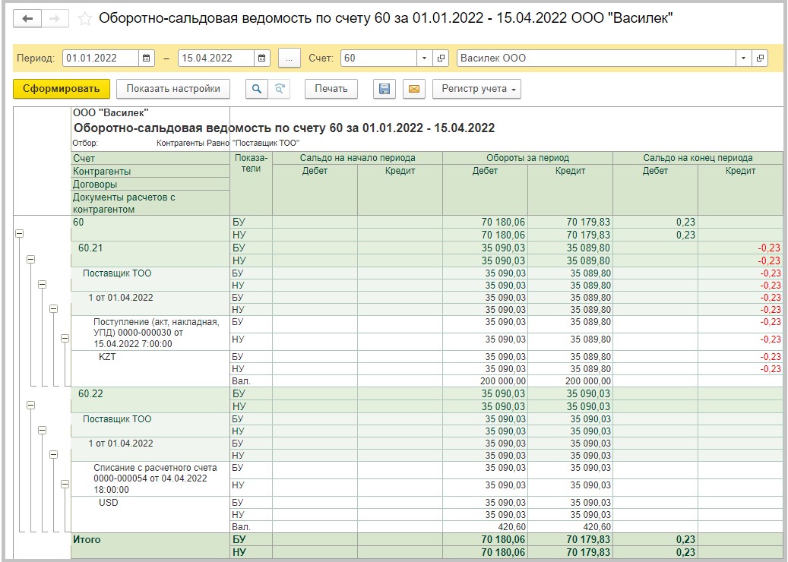This screenshot has width=788, height=562.
Task: Open the Василек ООО organization form icon
Action: [x=760, y=58]
